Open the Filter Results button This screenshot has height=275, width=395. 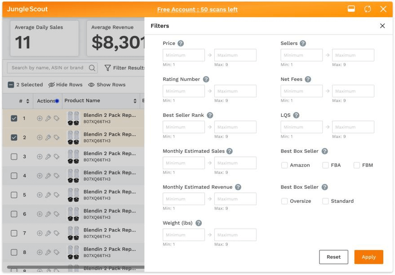click(x=124, y=68)
